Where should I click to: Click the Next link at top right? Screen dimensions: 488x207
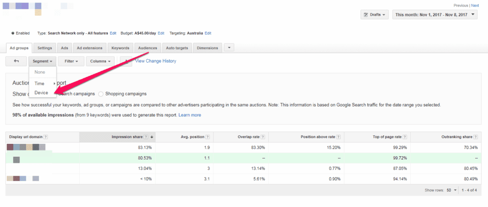(475, 6)
